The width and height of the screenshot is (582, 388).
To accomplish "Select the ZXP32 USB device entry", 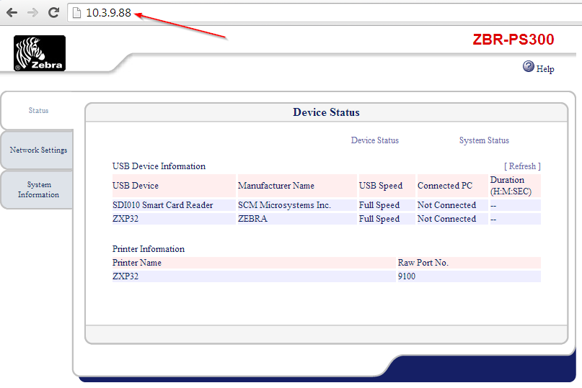I will coord(125,219).
